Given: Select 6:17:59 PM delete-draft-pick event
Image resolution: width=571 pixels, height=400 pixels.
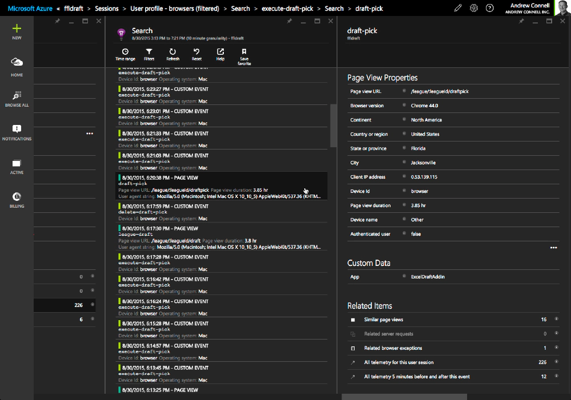Looking at the screenshot, I should click(x=222, y=212).
